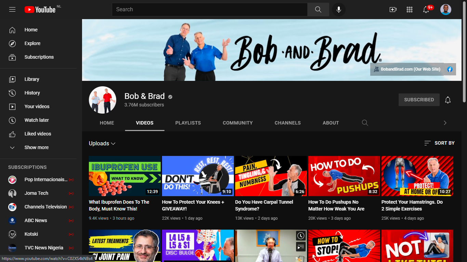The image size is (467, 262).
Task: Open the YouTube apps grid
Action: click(x=410, y=10)
